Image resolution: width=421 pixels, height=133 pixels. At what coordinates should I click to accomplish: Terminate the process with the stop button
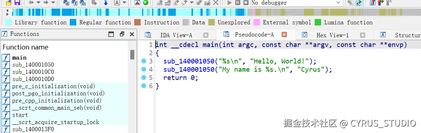pyautogui.click(x=246, y=3)
